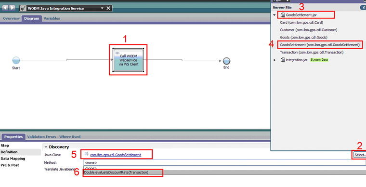Switch to the Overview tab

click(11, 18)
